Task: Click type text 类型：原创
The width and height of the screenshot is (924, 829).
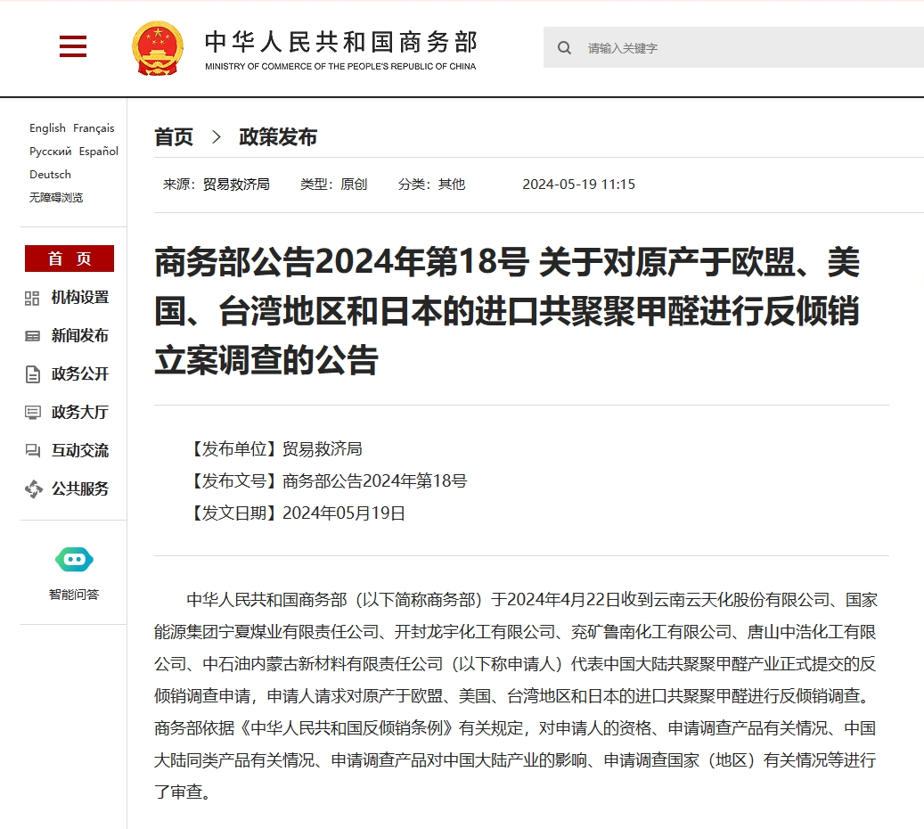Action: click(333, 185)
